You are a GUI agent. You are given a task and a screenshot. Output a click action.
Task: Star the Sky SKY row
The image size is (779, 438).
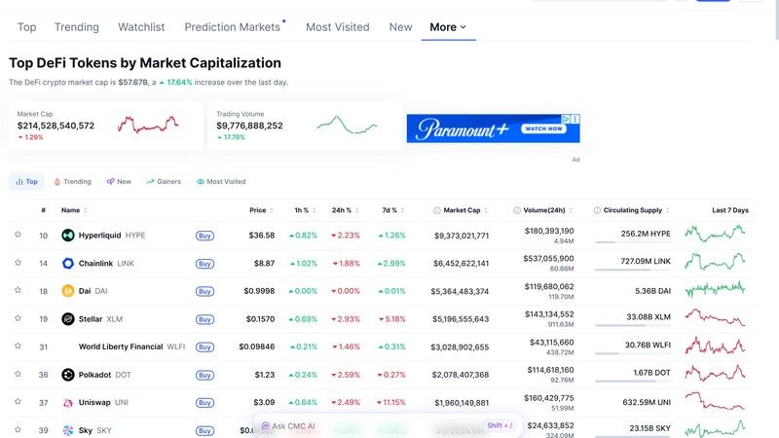pyautogui.click(x=18, y=429)
